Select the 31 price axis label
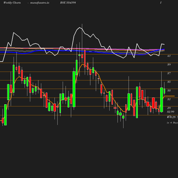 [169, 99]
